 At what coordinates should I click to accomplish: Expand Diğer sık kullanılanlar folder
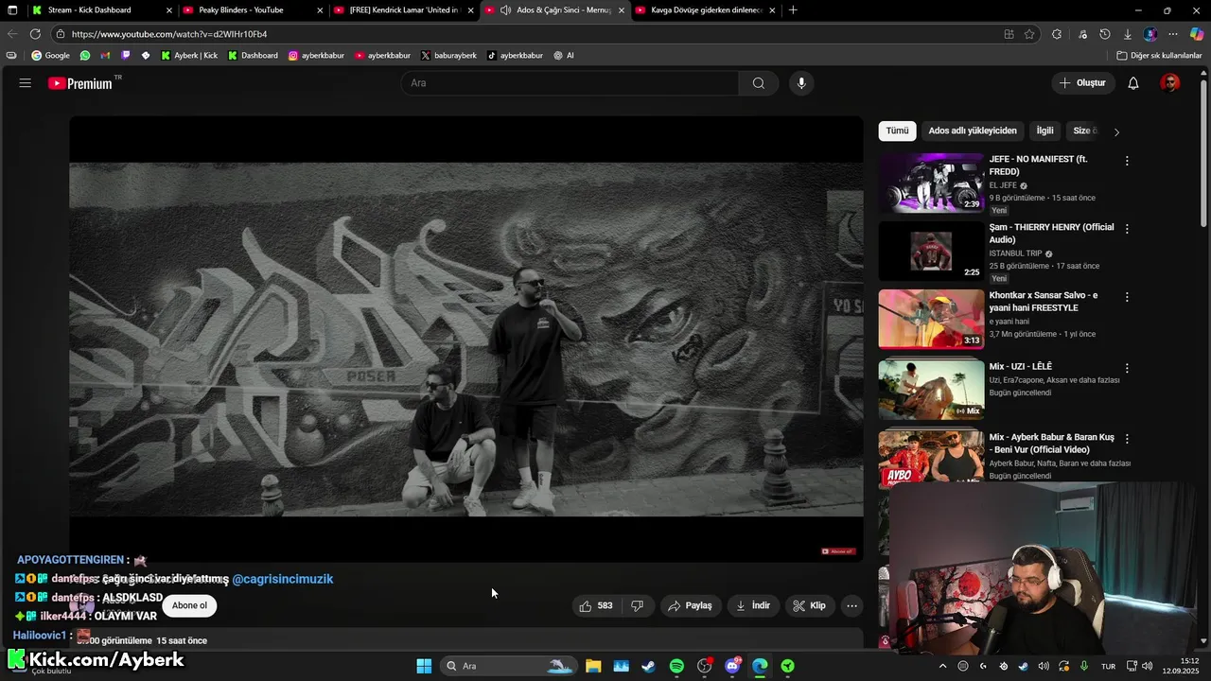tap(1159, 56)
